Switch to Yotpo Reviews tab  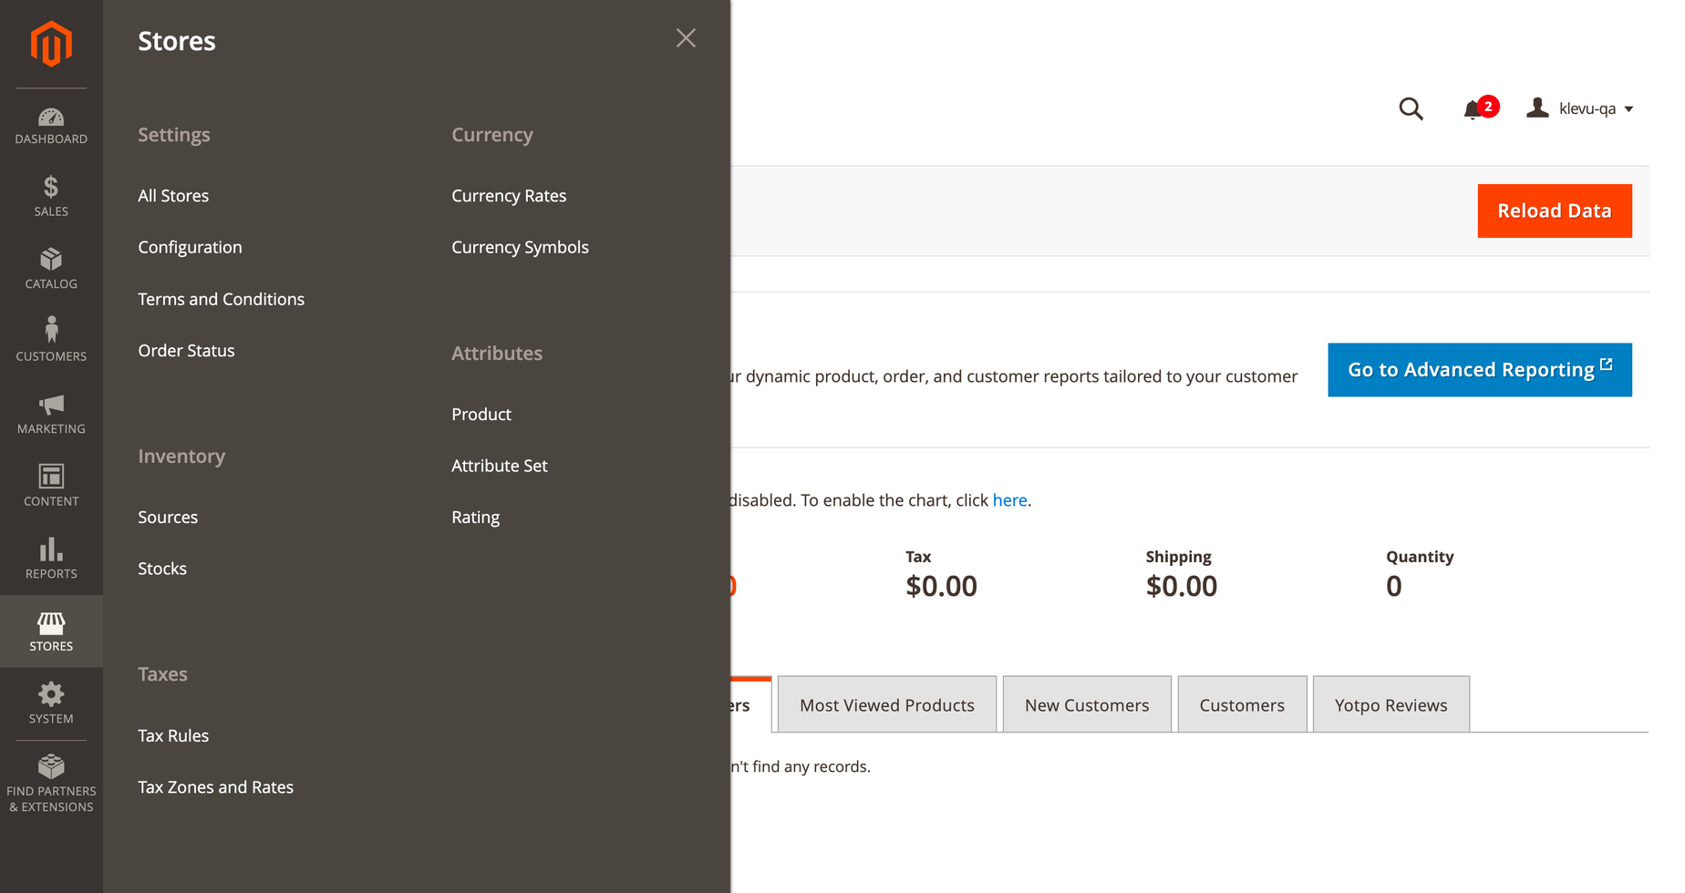(x=1390, y=704)
